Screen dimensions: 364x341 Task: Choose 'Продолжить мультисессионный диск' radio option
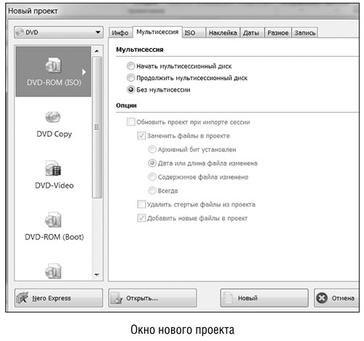pyautogui.click(x=131, y=78)
